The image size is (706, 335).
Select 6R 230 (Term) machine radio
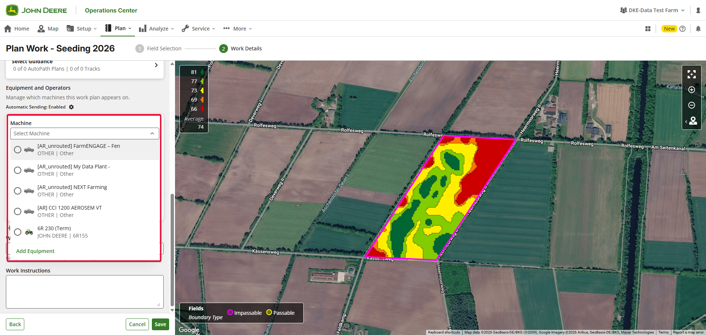[x=18, y=232]
